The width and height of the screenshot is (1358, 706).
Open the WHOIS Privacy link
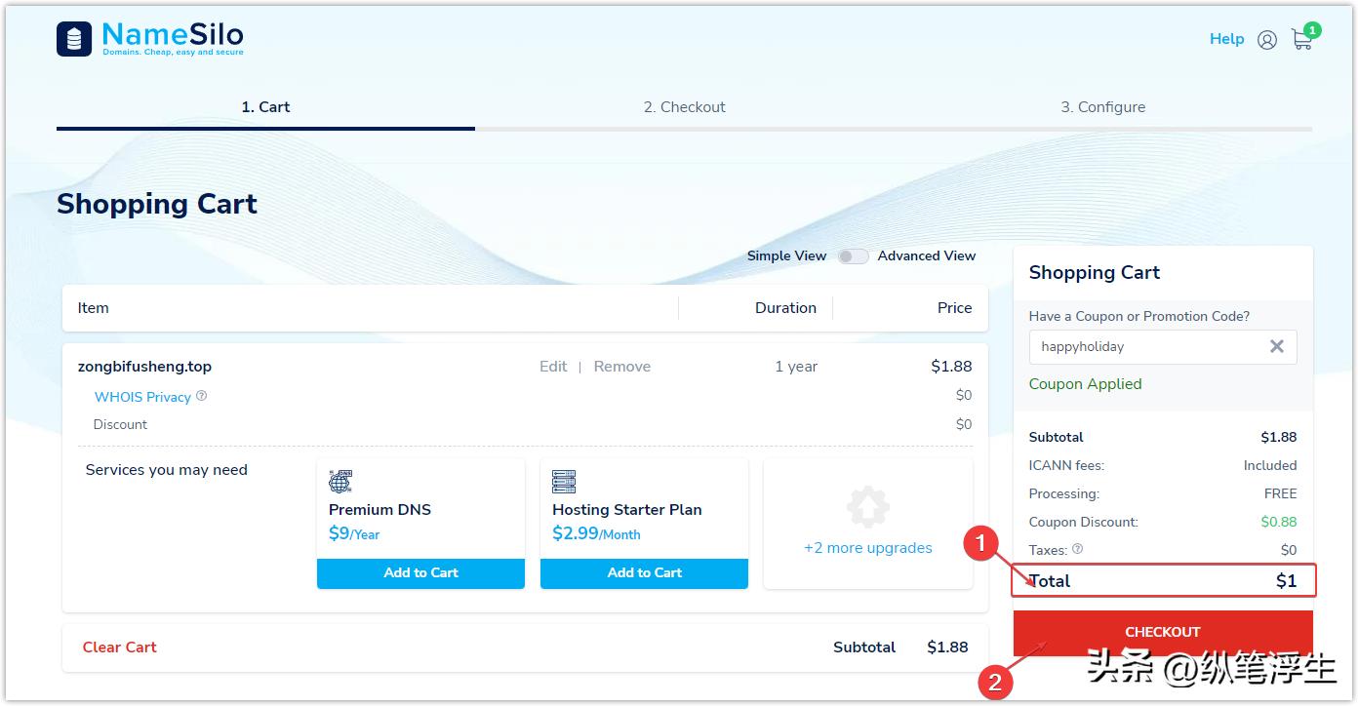(142, 397)
